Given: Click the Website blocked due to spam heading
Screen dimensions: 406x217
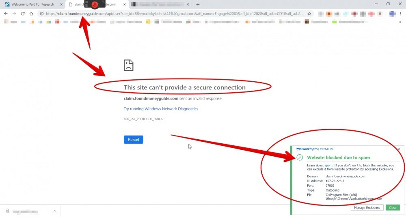Looking at the screenshot, I should (x=339, y=157).
